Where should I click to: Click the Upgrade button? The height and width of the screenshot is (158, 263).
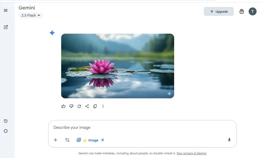(x=219, y=12)
